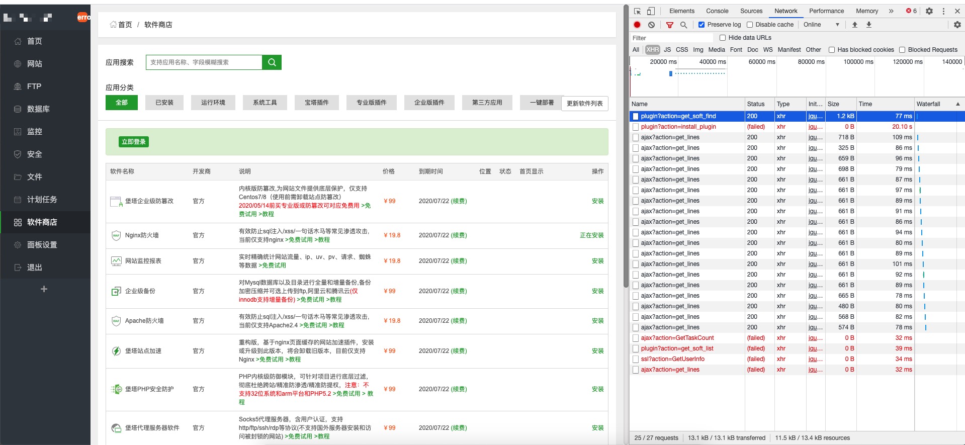Select the 运行环境 category tab

click(213, 103)
